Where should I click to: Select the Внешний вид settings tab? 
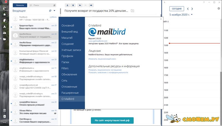72,32
